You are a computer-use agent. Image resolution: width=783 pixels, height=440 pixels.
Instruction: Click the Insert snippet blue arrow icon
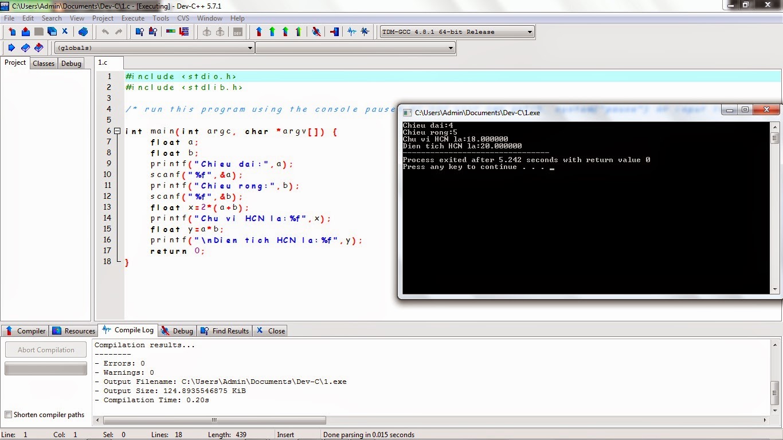pos(11,48)
